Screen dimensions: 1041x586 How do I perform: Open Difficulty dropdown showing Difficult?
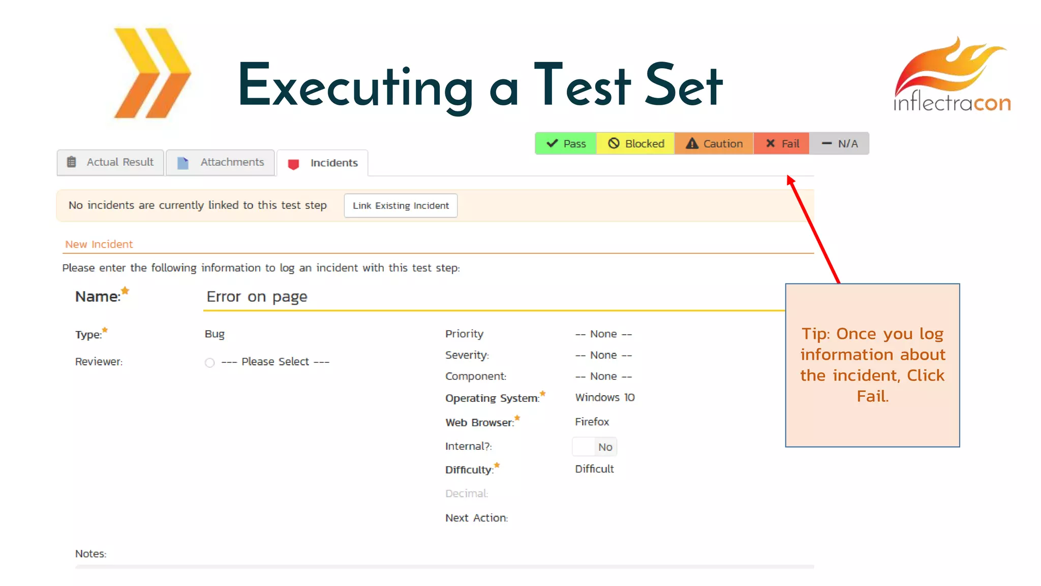594,469
